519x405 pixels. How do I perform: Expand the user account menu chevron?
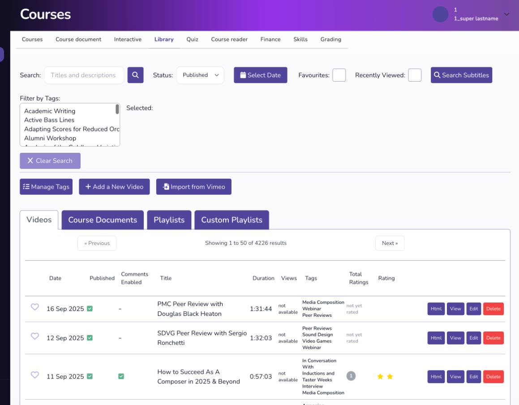(506, 14)
